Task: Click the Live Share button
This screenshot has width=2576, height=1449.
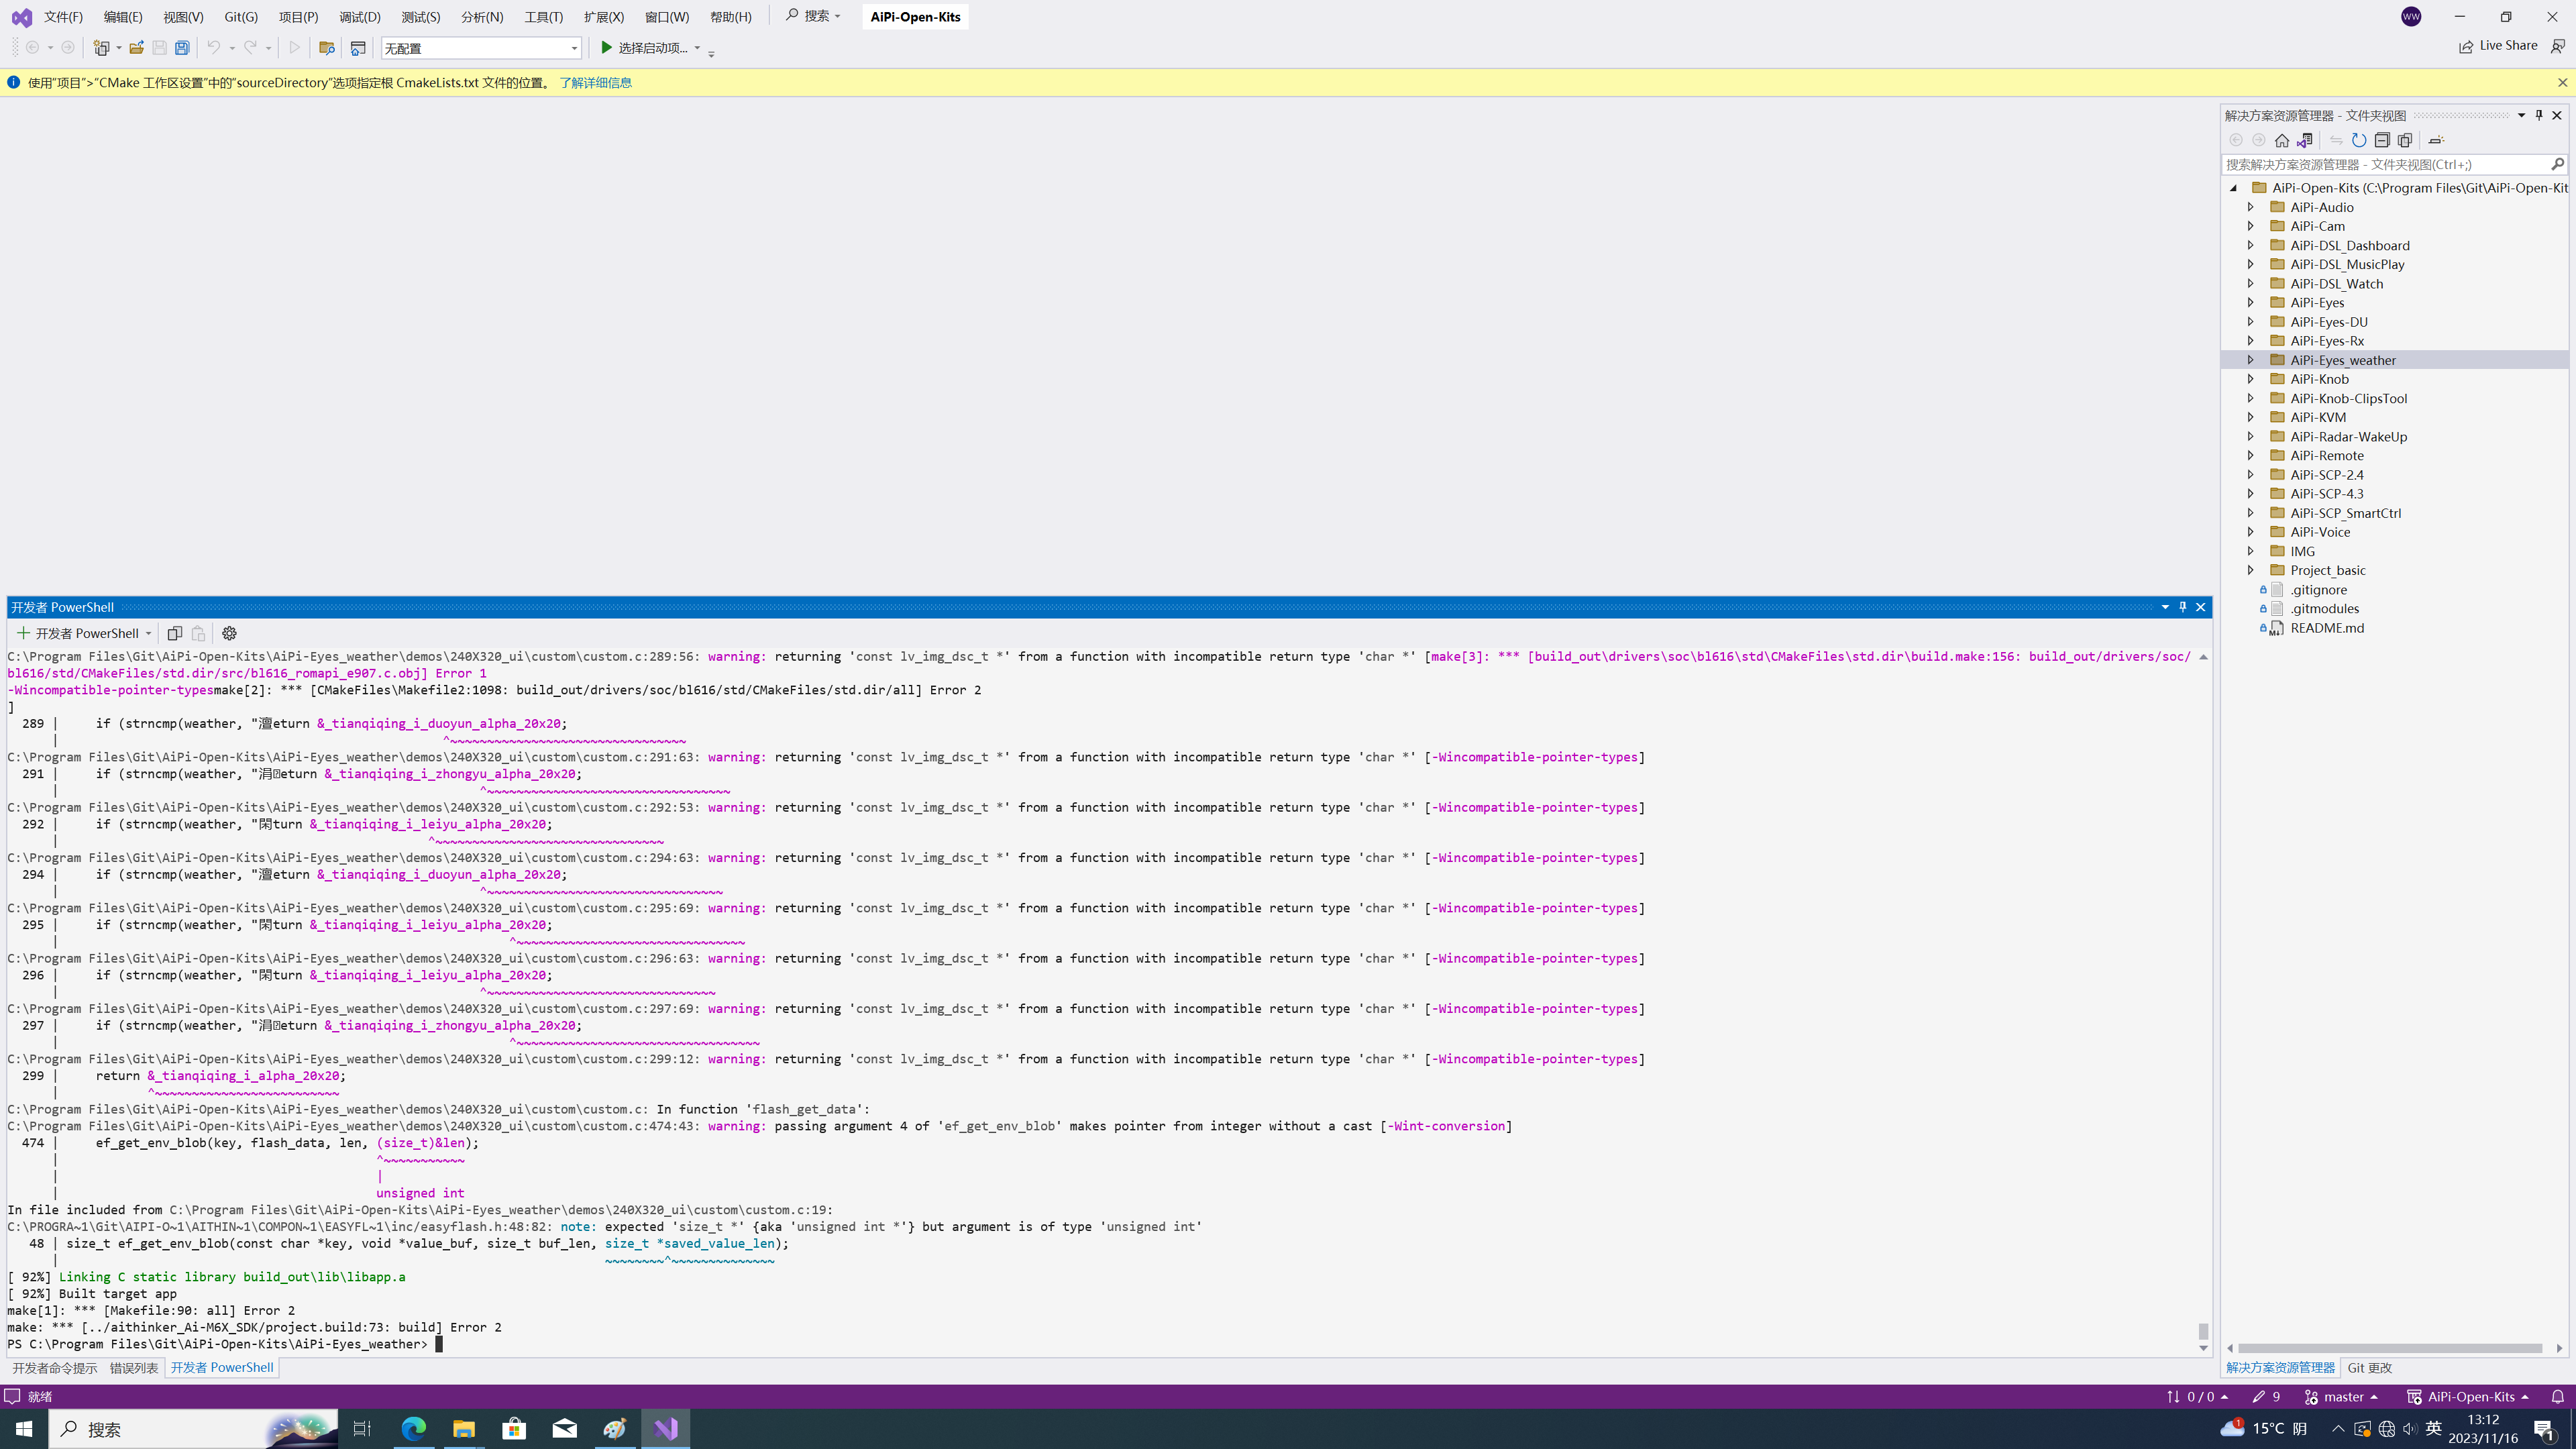Action: [x=2498, y=46]
